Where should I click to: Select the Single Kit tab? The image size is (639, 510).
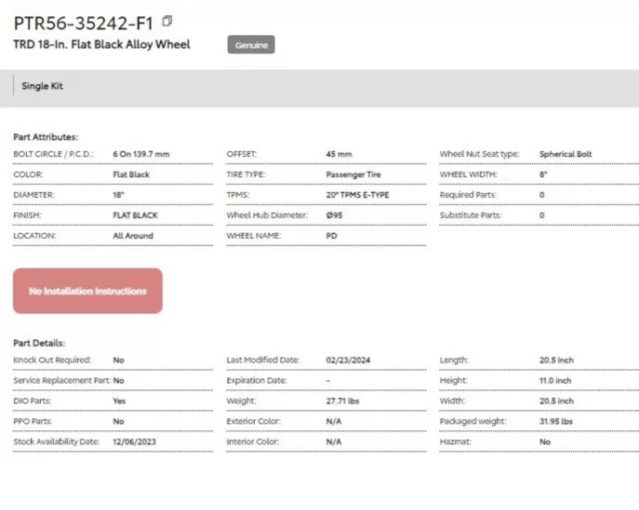[42, 86]
